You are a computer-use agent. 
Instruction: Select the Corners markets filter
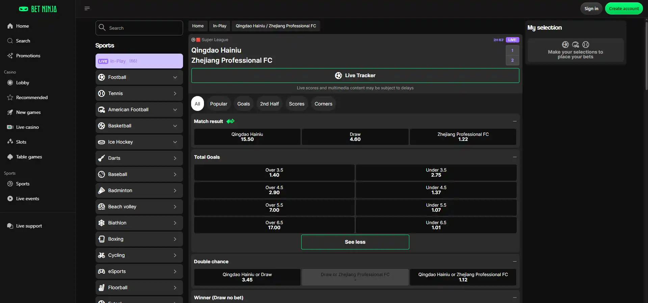point(323,104)
